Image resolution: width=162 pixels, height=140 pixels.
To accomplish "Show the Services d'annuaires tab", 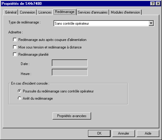I will (93, 12).
